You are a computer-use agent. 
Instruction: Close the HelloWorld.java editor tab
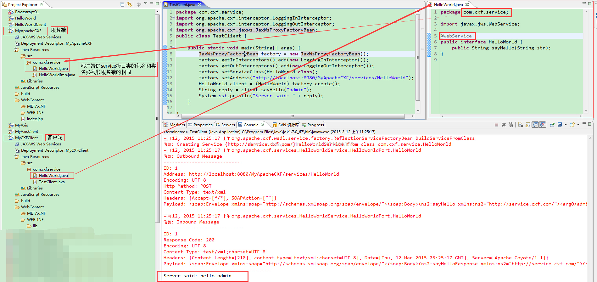click(x=467, y=4)
